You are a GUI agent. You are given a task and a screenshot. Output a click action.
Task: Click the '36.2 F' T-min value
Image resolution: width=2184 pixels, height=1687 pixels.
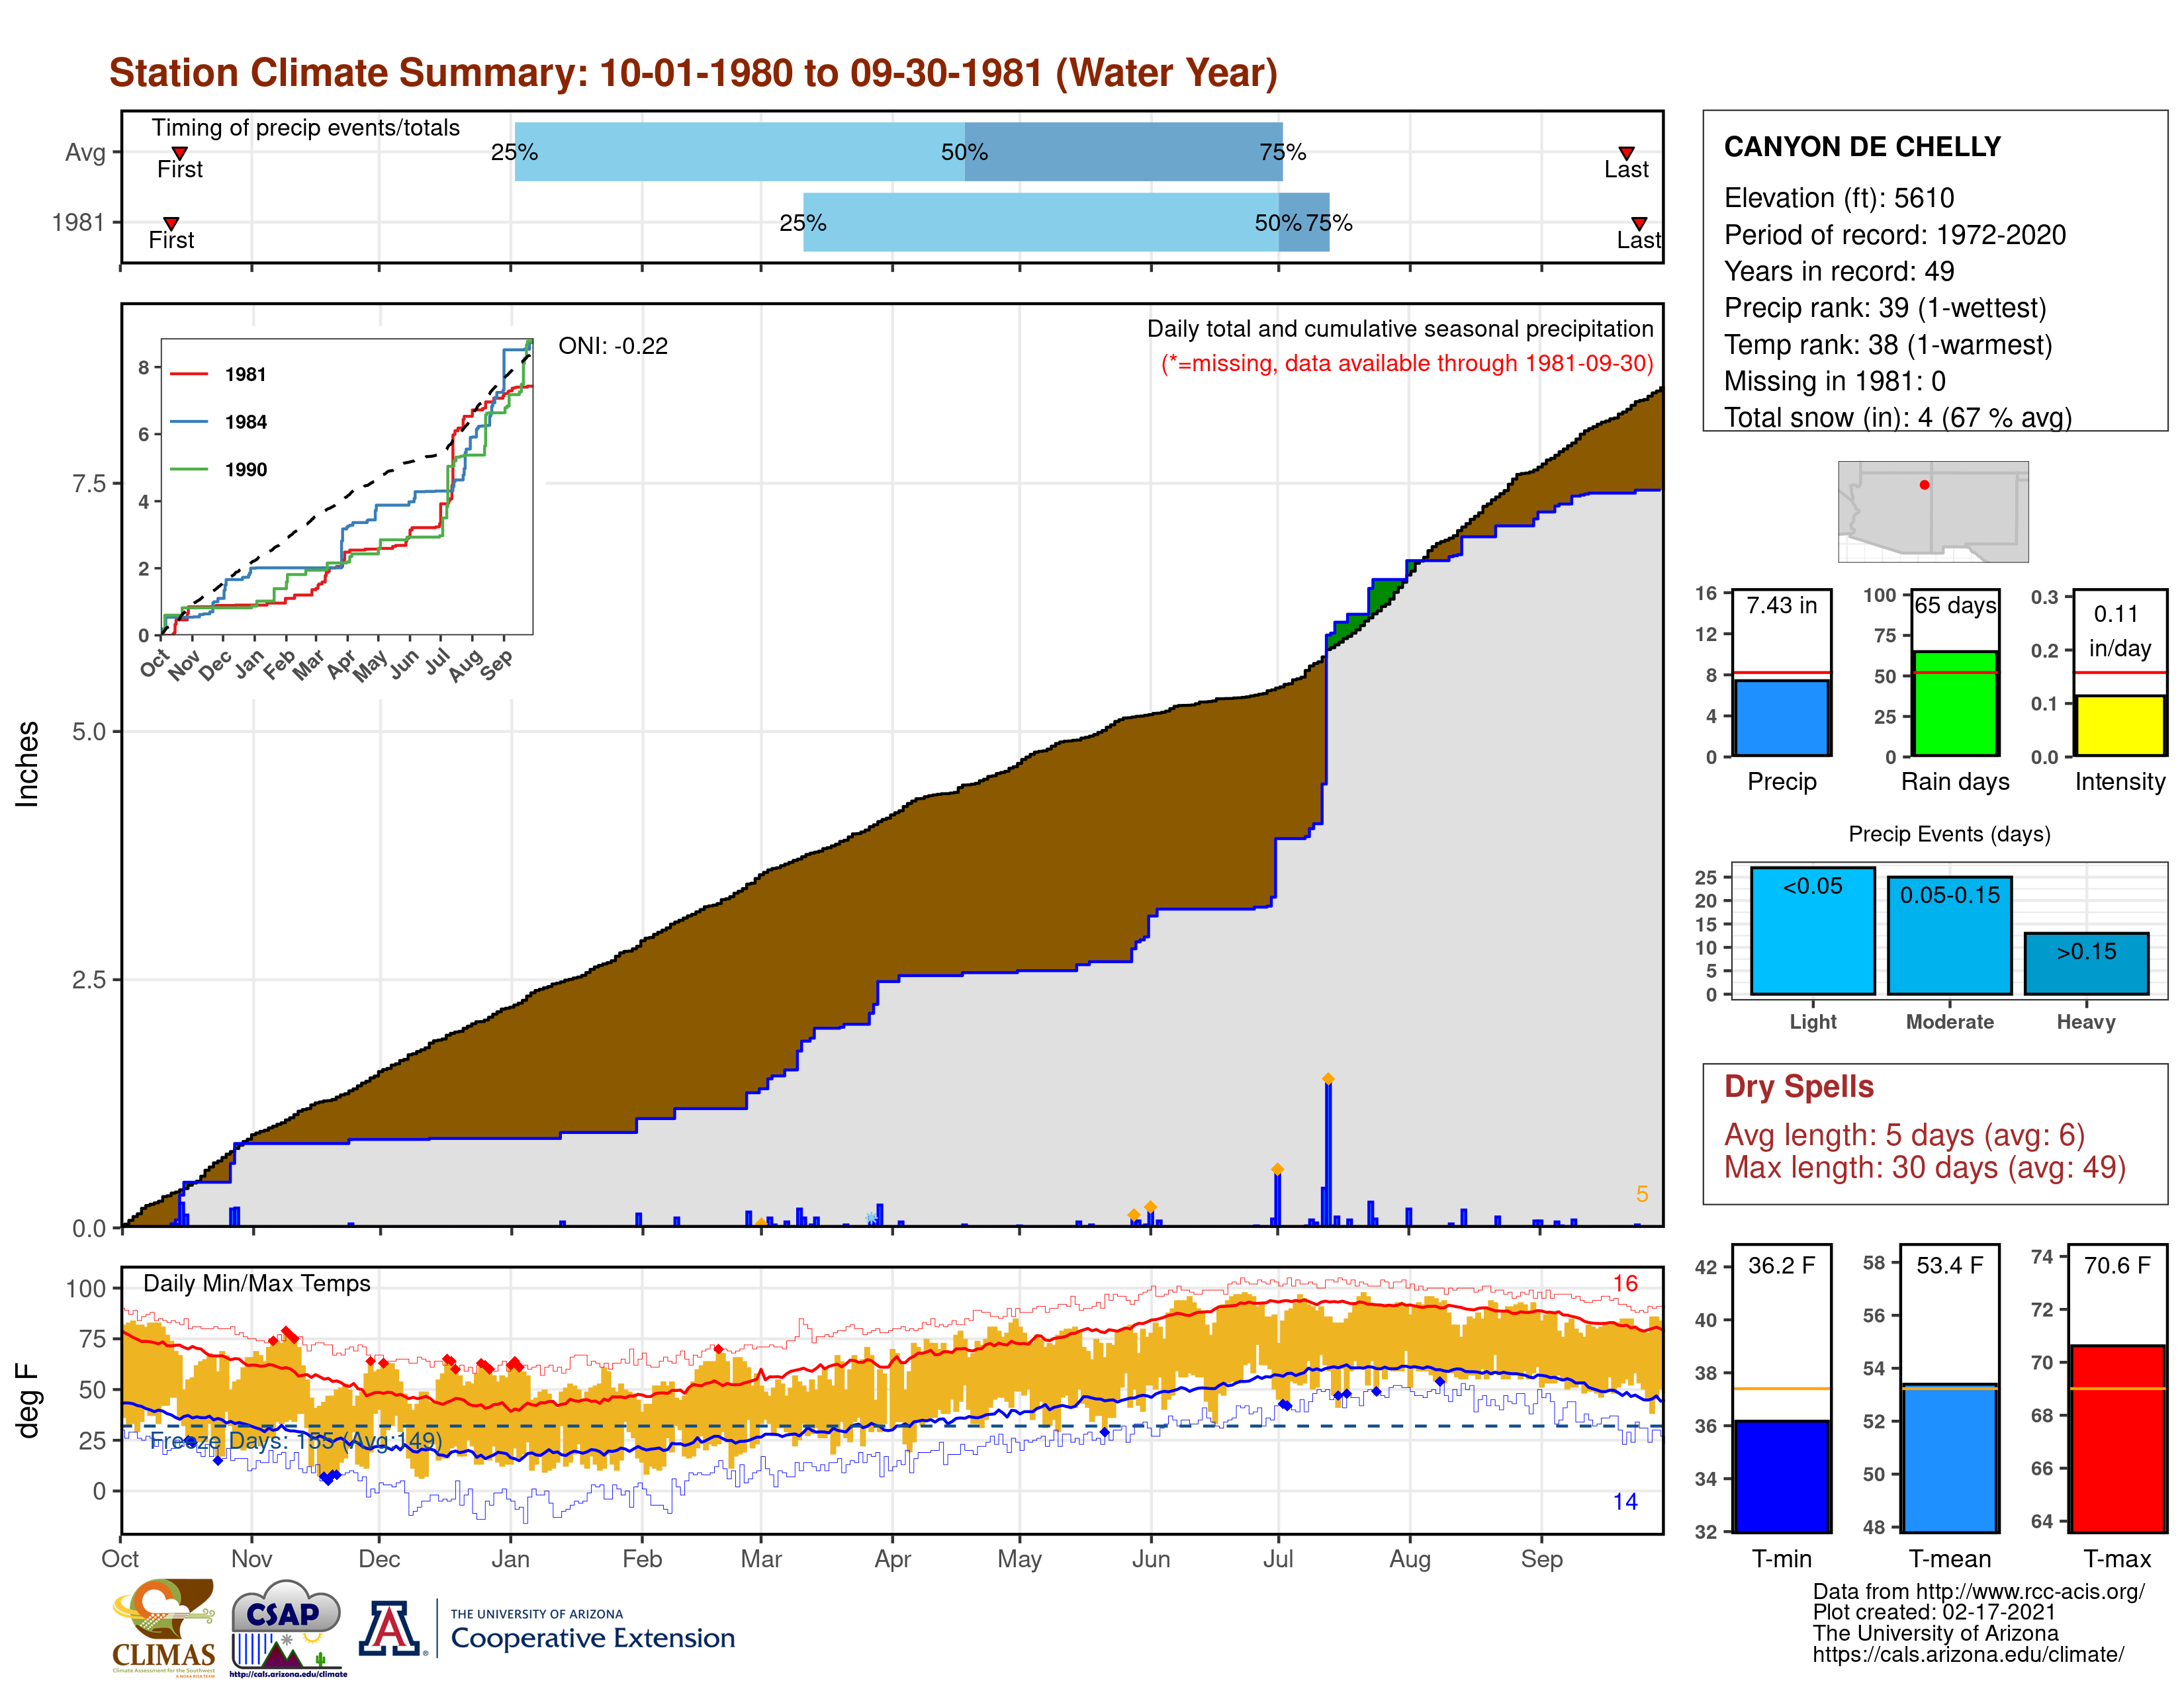[x=1781, y=1265]
